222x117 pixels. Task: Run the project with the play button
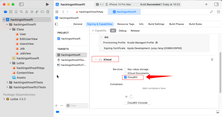[47, 4]
